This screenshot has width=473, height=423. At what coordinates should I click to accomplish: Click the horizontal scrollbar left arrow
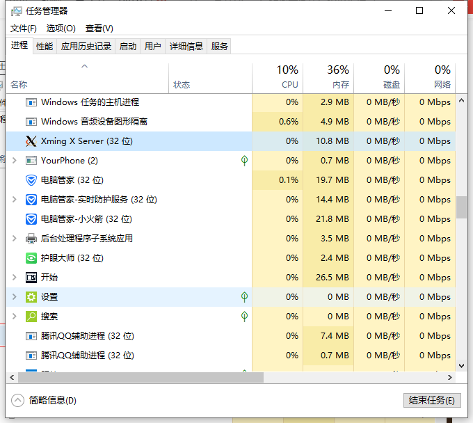click(12, 378)
